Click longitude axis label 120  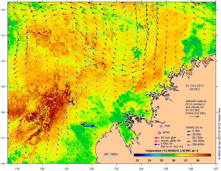click(42, 168)
